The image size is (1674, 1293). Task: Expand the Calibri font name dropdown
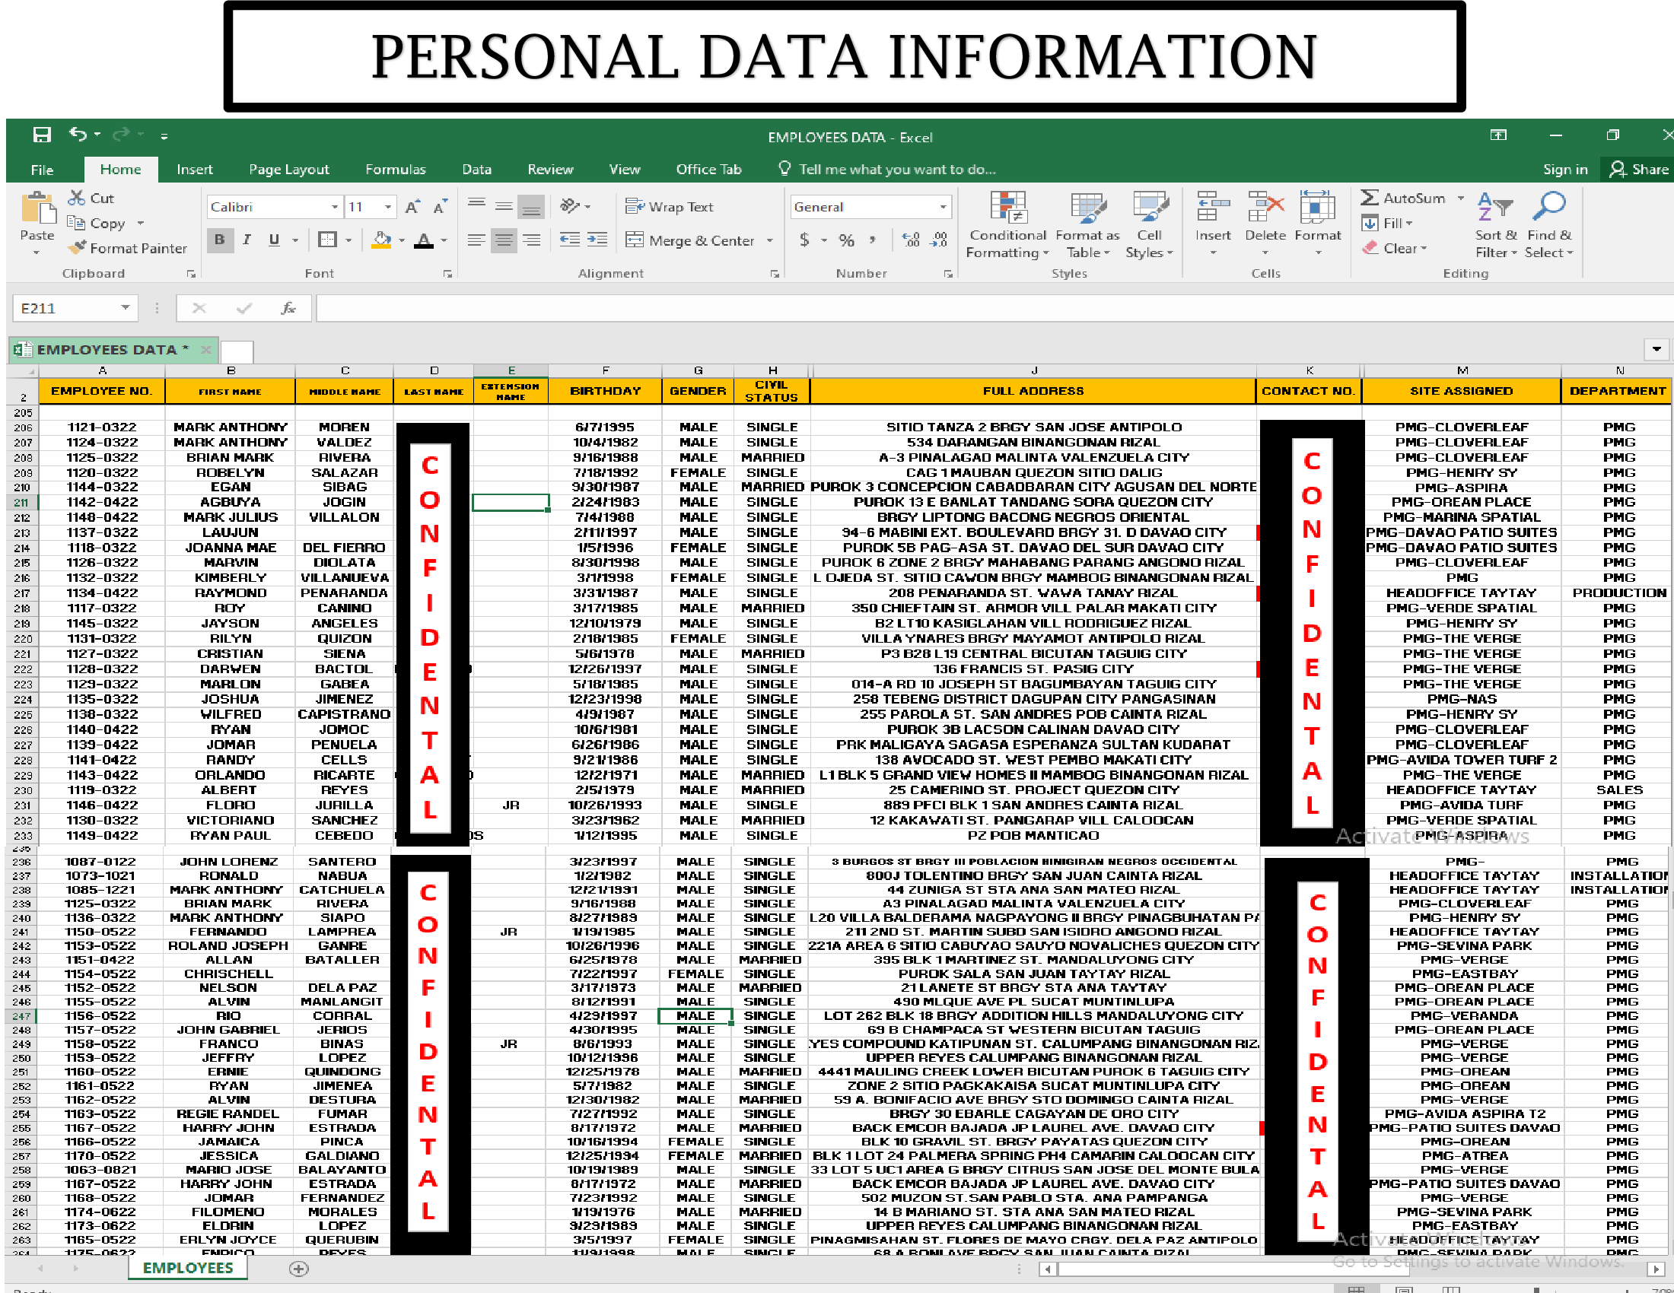(x=334, y=207)
